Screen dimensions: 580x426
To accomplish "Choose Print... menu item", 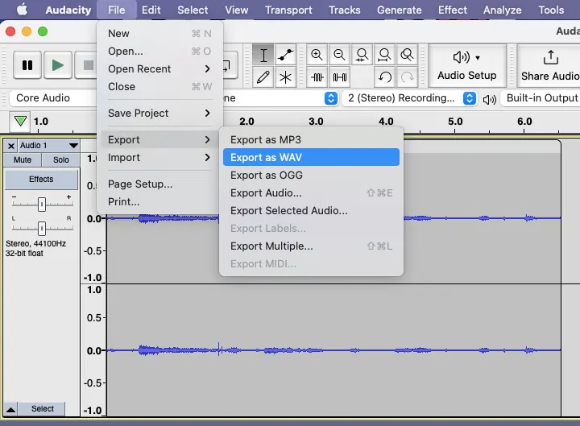I will (x=159, y=202).
